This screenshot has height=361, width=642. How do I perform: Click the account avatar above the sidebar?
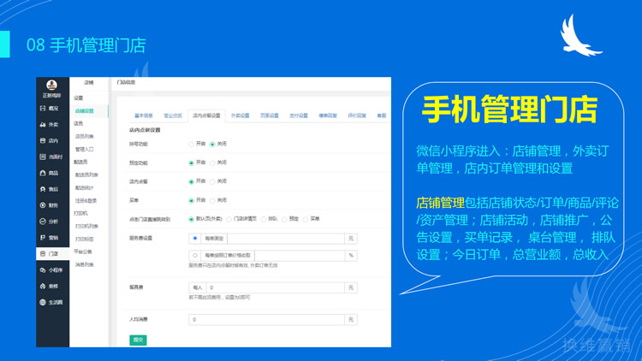point(51,86)
